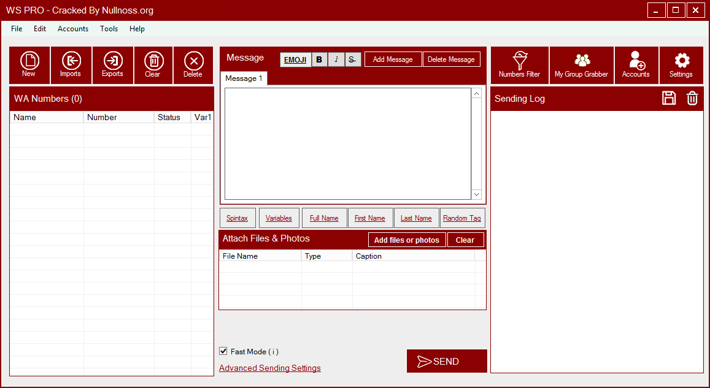Image resolution: width=710 pixels, height=388 pixels.
Task: Open the Edit menu
Action: (40, 28)
